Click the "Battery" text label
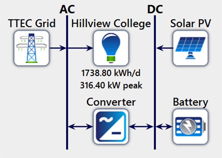 tap(191, 102)
